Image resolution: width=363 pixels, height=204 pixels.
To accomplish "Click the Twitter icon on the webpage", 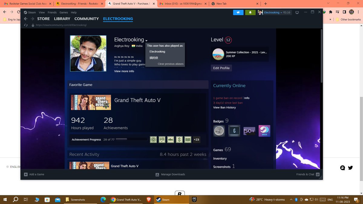I will tap(350, 168).
